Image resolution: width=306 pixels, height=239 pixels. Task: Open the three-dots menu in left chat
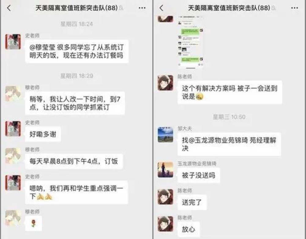(x=142, y=8)
